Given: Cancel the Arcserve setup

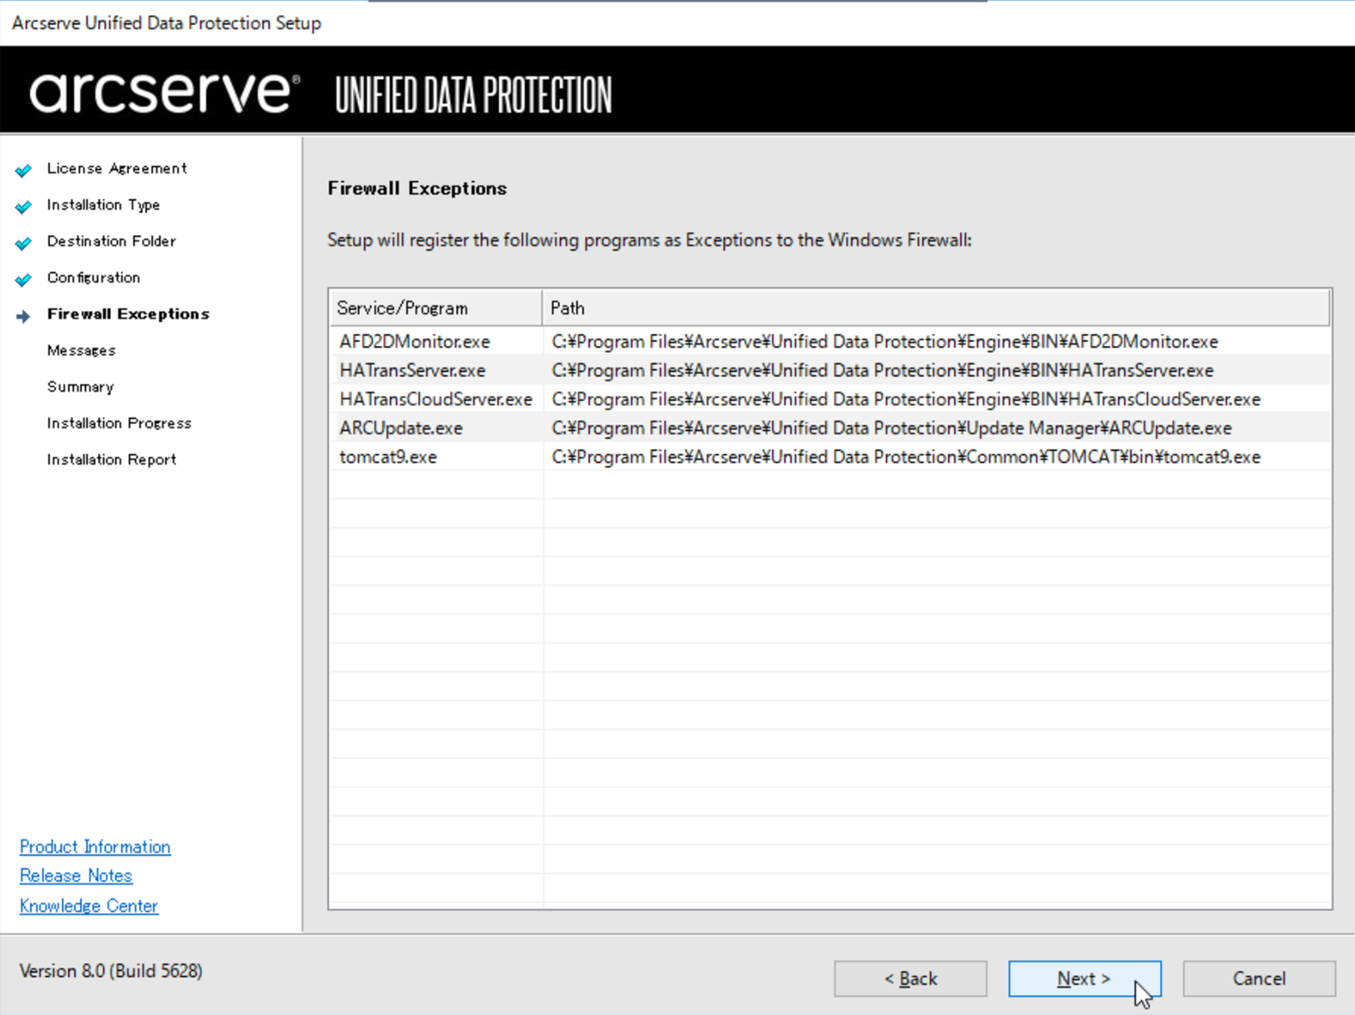Looking at the screenshot, I should pyautogui.click(x=1259, y=978).
